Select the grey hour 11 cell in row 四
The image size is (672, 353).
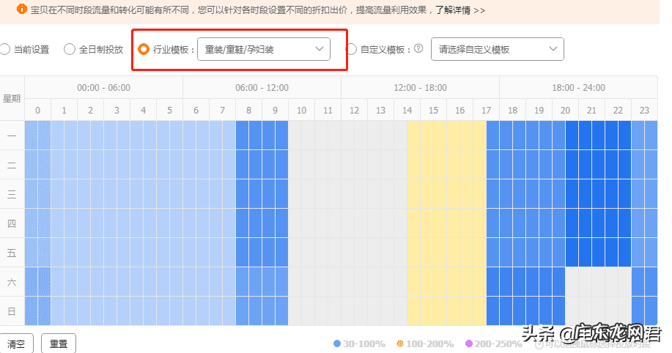click(328, 223)
